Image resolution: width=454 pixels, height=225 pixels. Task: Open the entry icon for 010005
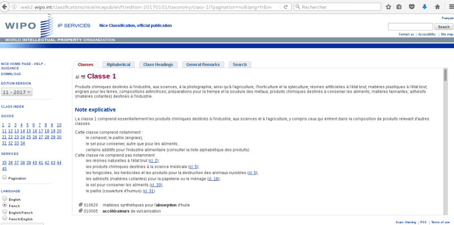(81, 211)
